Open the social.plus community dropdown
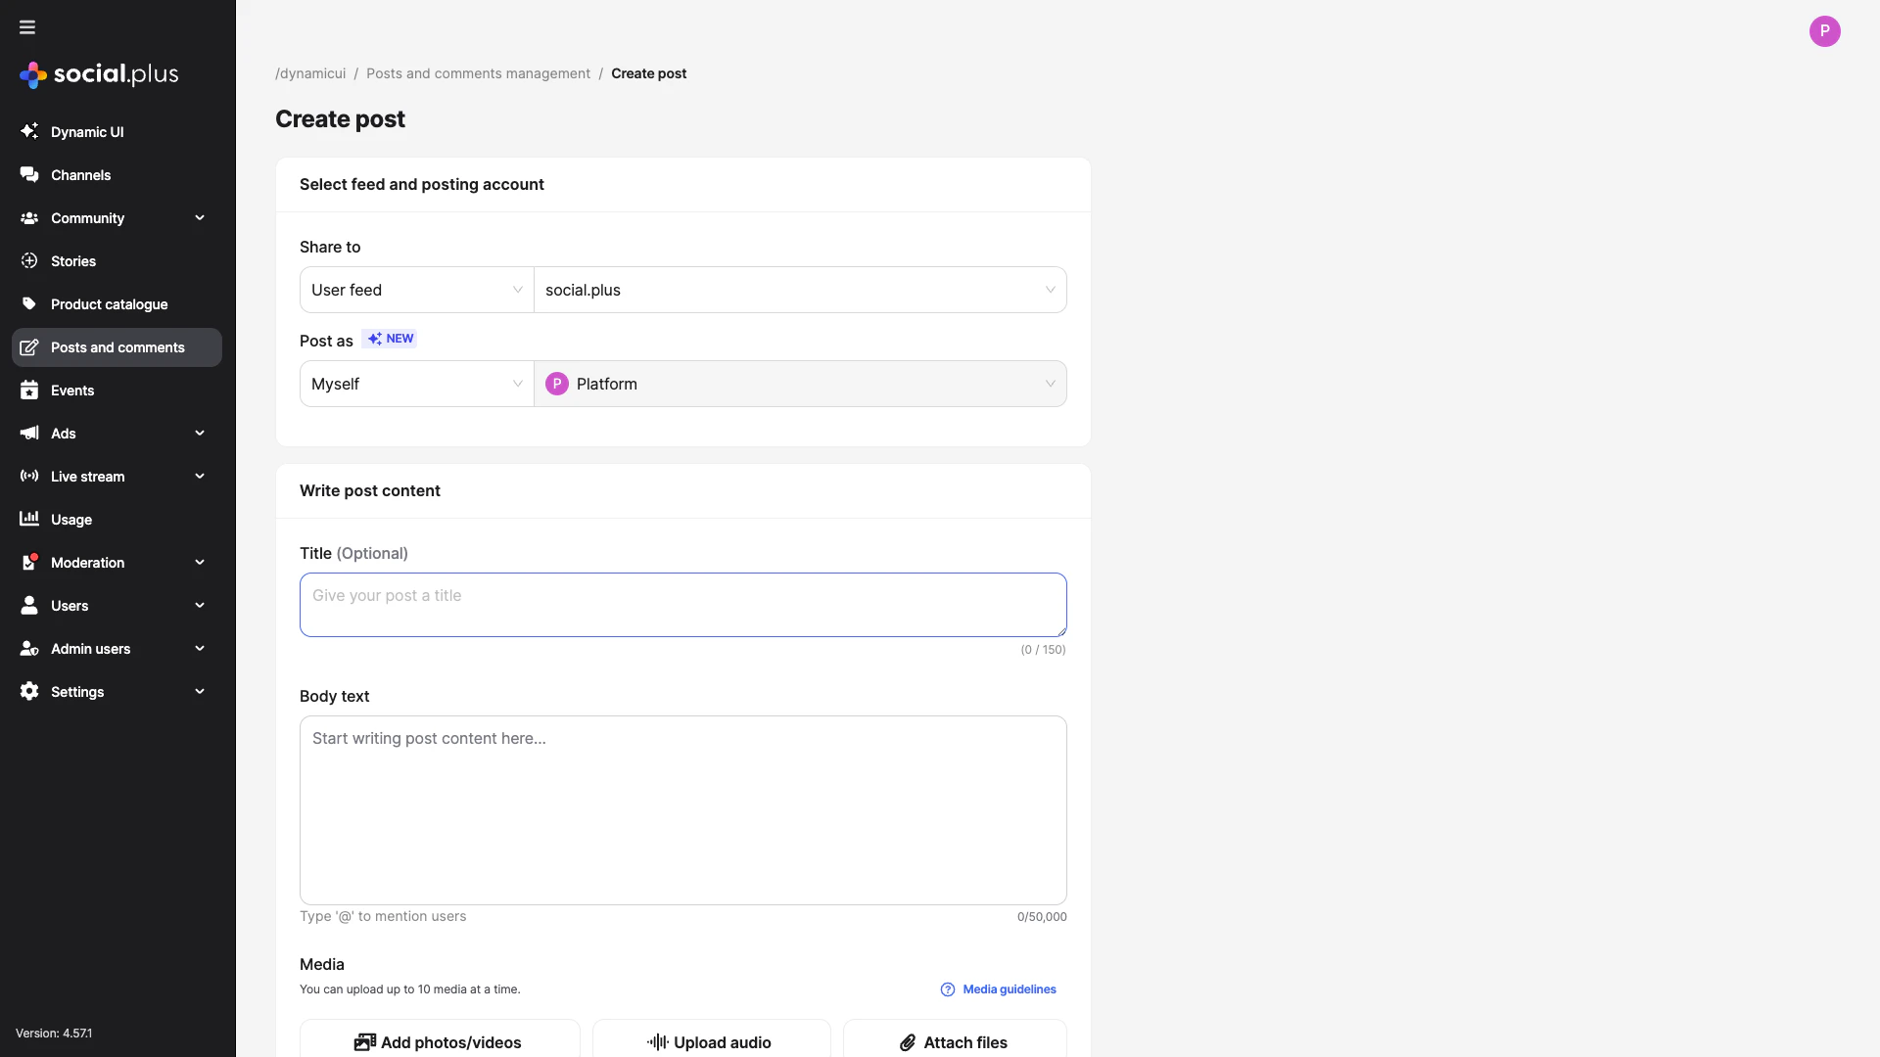 pos(800,290)
